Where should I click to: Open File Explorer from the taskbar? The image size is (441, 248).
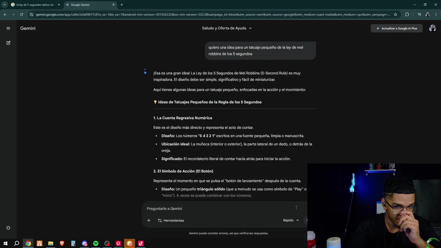tap(51, 244)
